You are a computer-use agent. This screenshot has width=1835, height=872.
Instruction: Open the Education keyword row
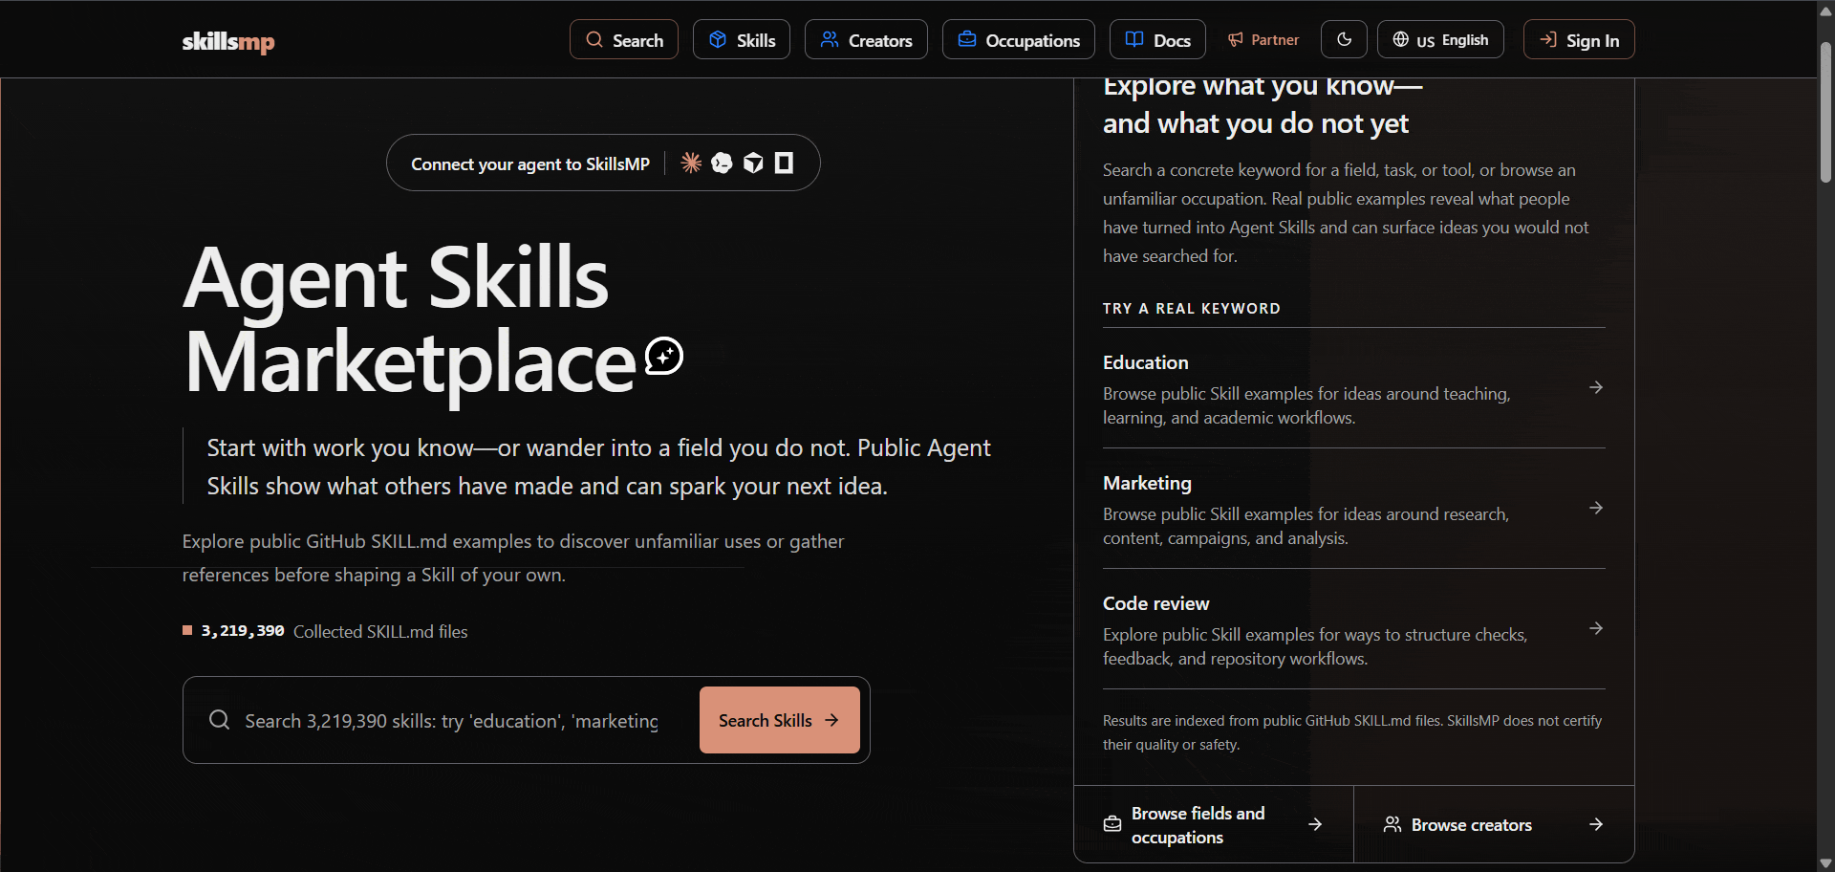pos(1354,388)
